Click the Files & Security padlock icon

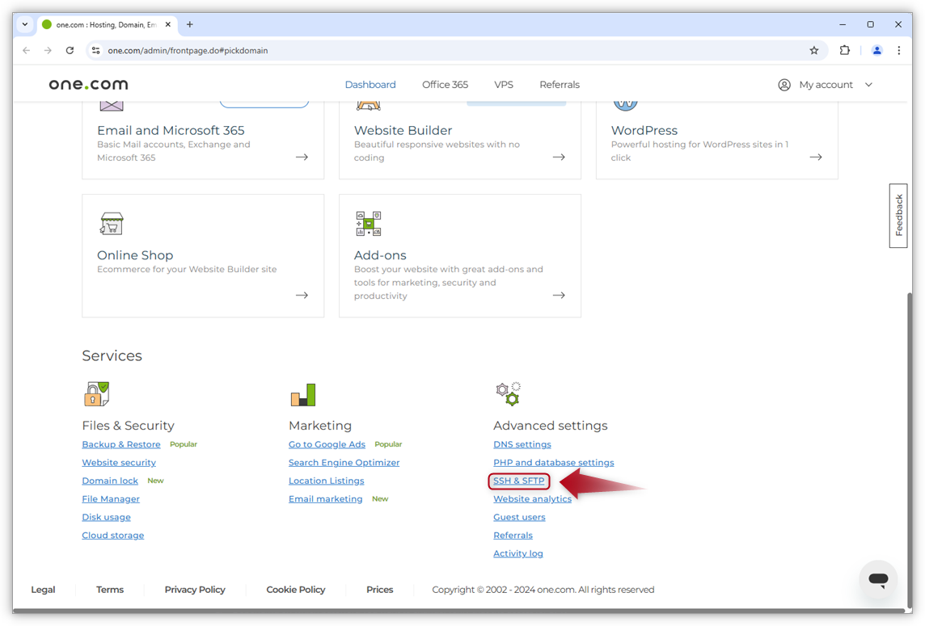point(97,393)
